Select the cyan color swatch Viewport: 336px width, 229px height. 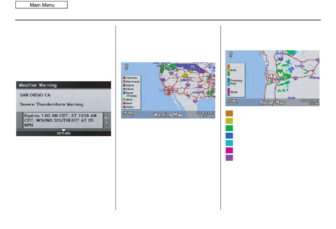229,143
